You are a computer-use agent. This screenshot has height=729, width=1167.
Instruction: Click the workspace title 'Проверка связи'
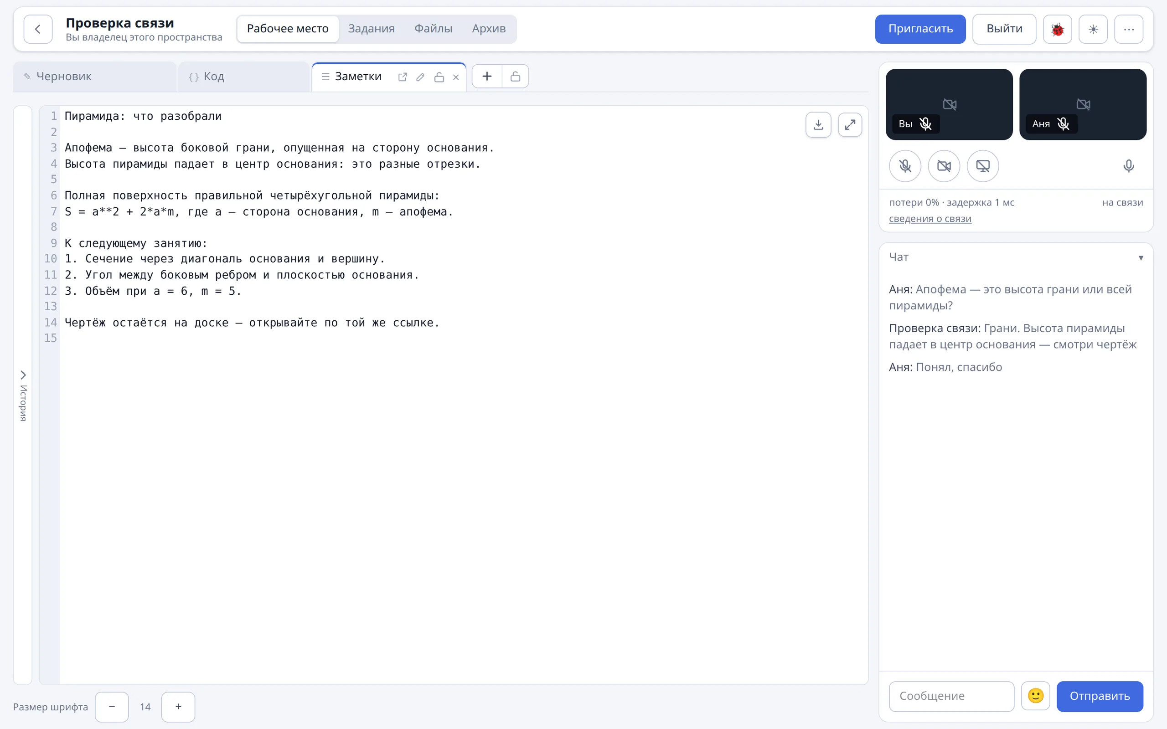pyautogui.click(x=119, y=23)
